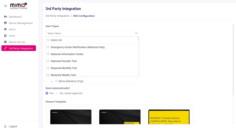The image size is (236, 128).
Task: Check the National Periodic Test option
Action: [x=48, y=61]
